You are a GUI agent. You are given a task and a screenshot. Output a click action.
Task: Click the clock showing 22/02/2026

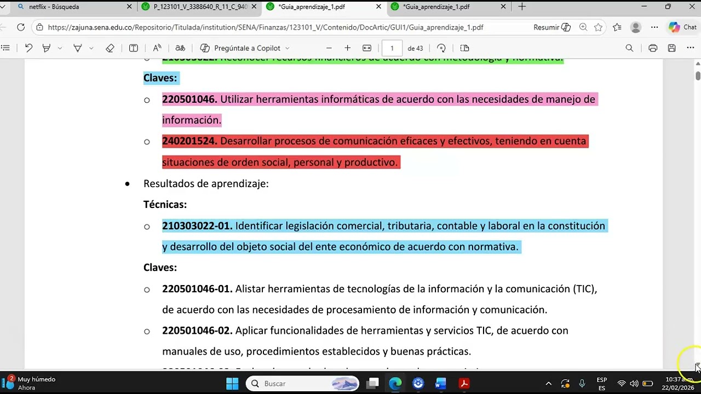(x=679, y=384)
